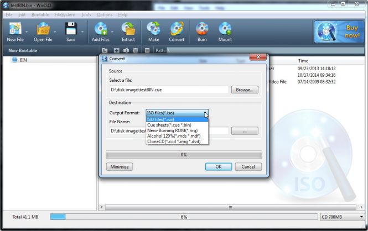The image size is (368, 231).
Task: Open the Bootable menu
Action: pos(40,15)
